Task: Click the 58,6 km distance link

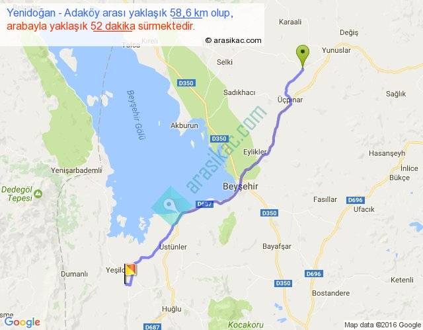Action: (186, 13)
